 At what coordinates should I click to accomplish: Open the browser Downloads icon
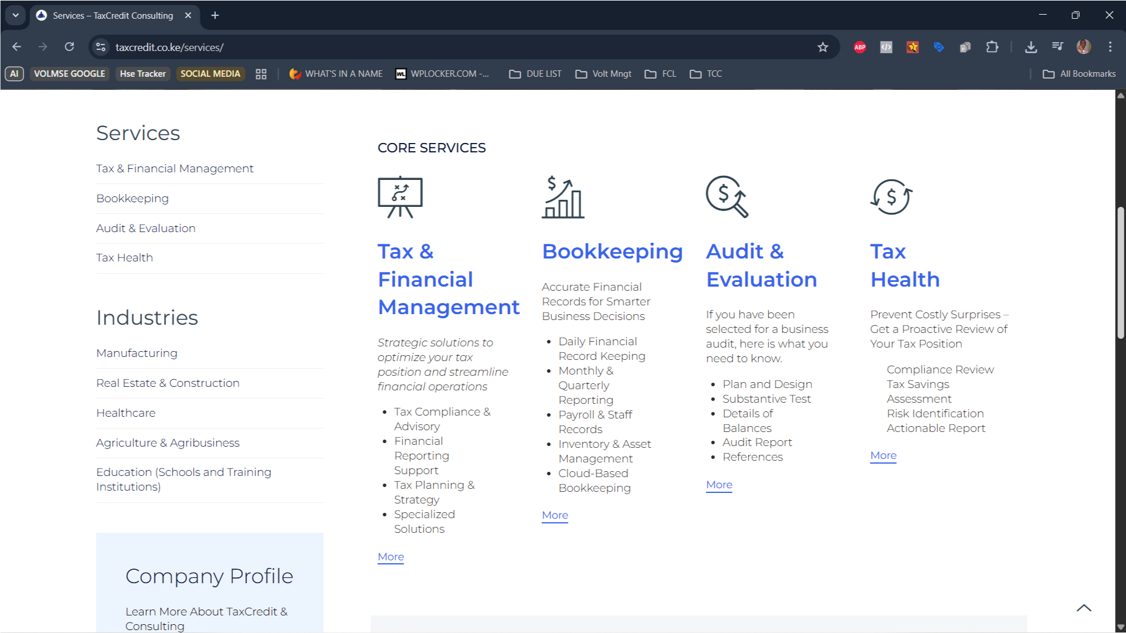click(1031, 47)
